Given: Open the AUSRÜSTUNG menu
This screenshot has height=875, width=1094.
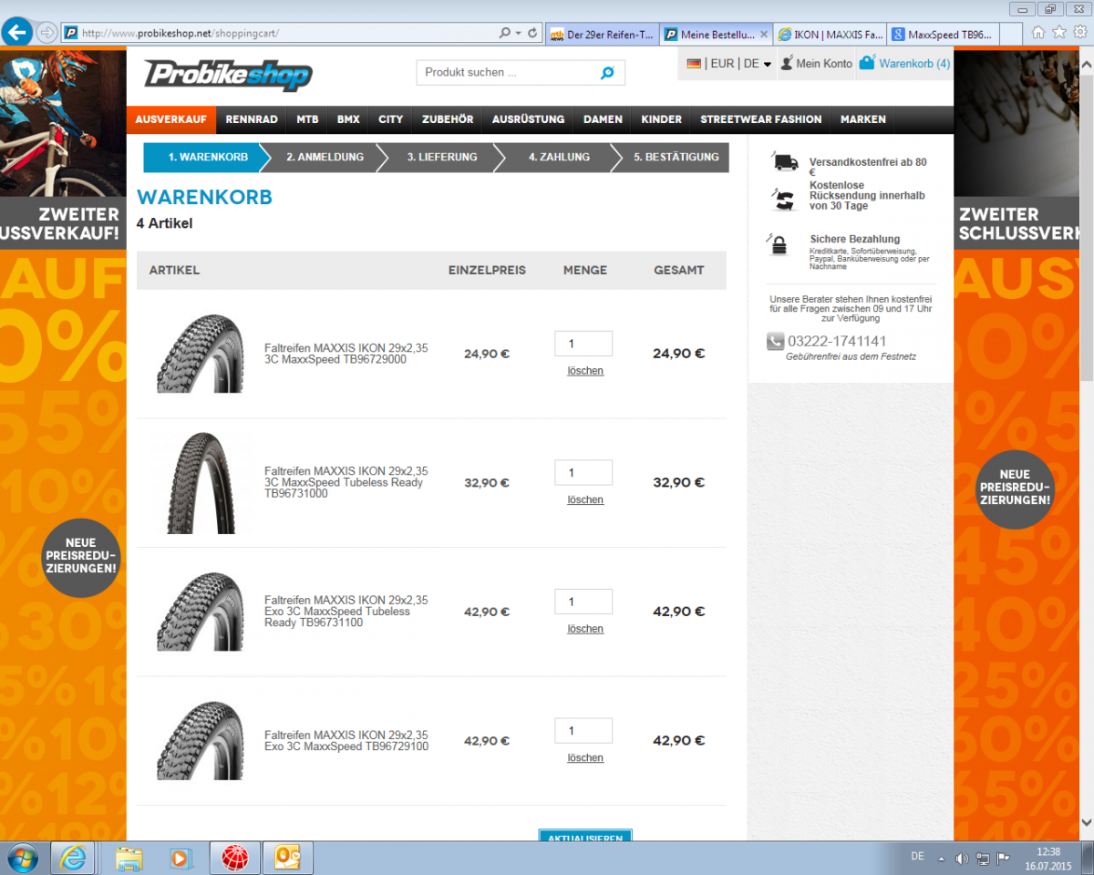Looking at the screenshot, I should [528, 119].
